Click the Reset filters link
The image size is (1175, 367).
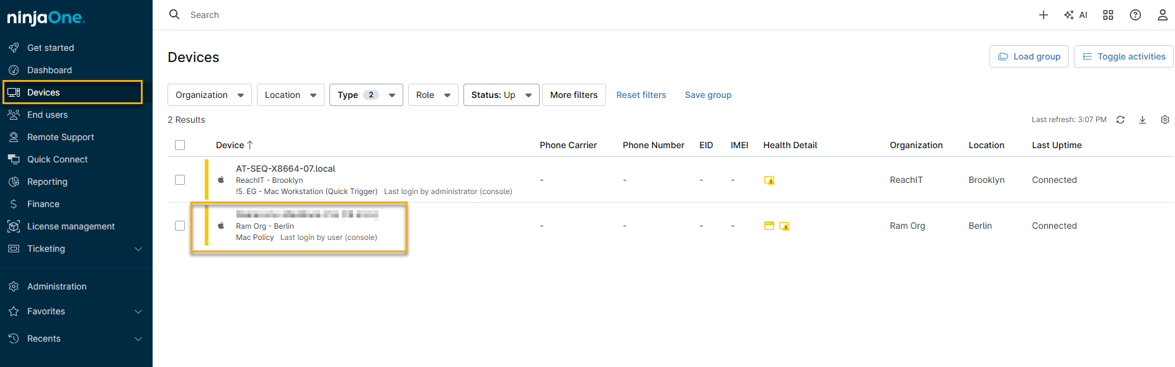(641, 95)
